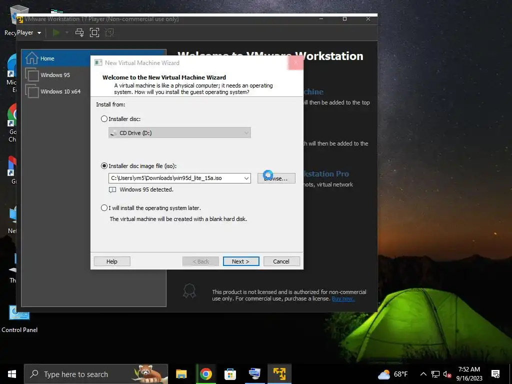
Task: Click the computer settings taskbar icon
Action: click(x=254, y=374)
